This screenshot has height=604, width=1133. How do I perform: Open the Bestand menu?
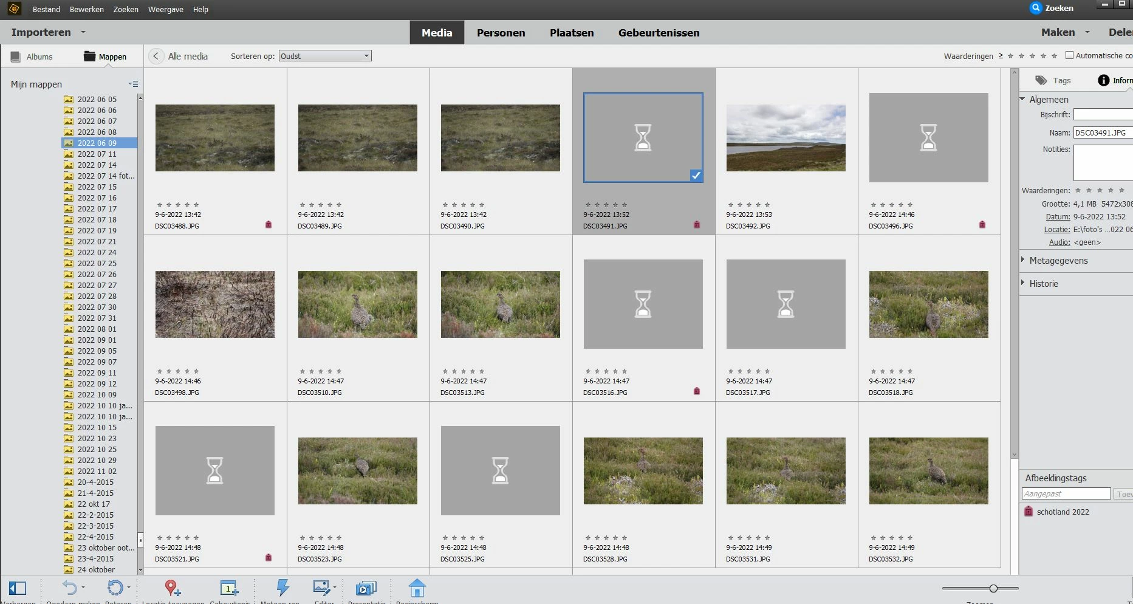click(x=46, y=9)
